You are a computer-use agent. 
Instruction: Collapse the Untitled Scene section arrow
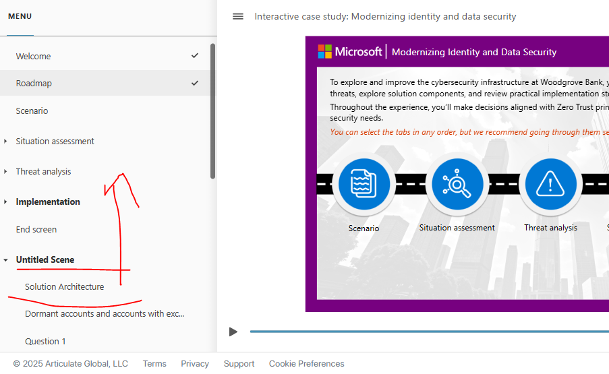coord(5,260)
